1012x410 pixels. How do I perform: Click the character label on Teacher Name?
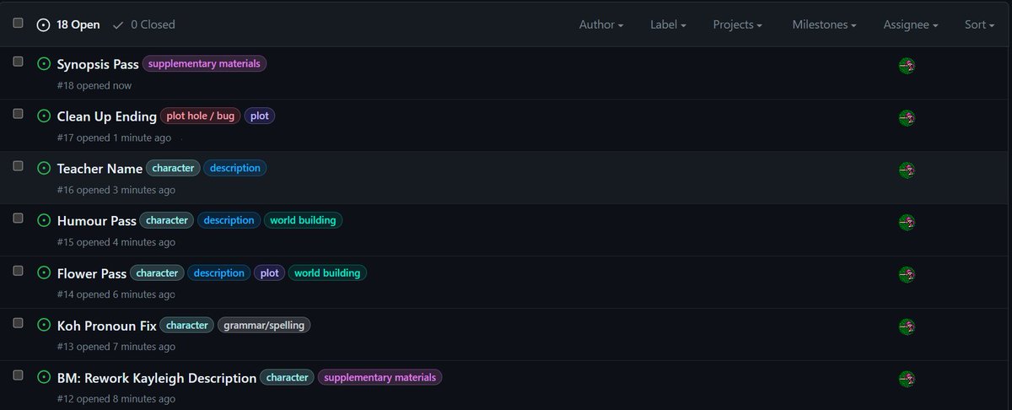[173, 169]
